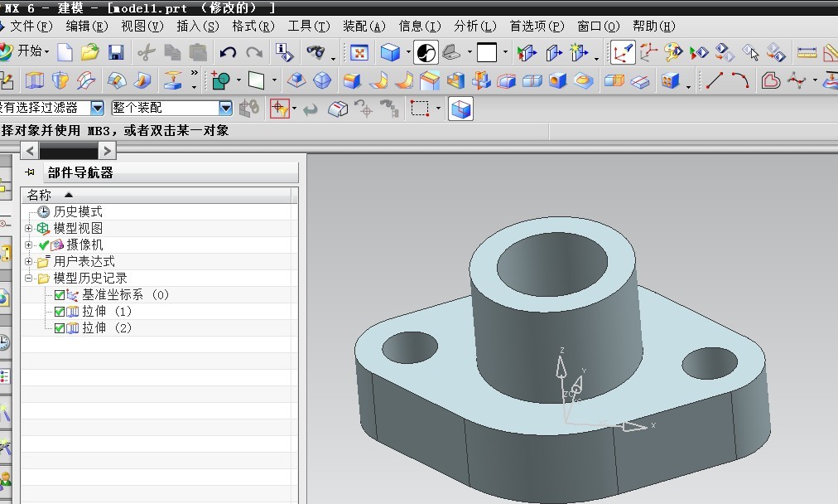Open the 帮助(H) menu
Viewport: 838px width, 504px height.
653,27
